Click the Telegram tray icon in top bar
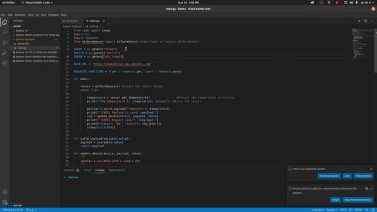 click(312, 2)
